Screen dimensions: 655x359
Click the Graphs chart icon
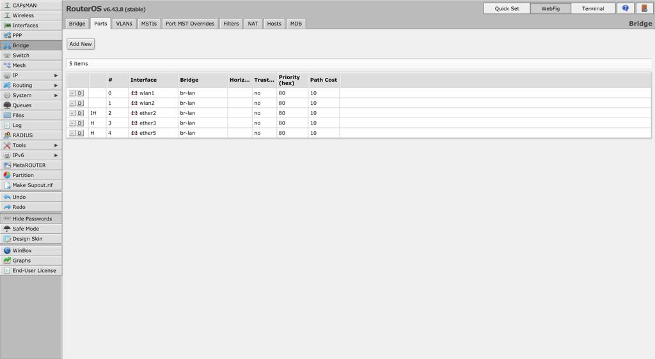point(7,261)
